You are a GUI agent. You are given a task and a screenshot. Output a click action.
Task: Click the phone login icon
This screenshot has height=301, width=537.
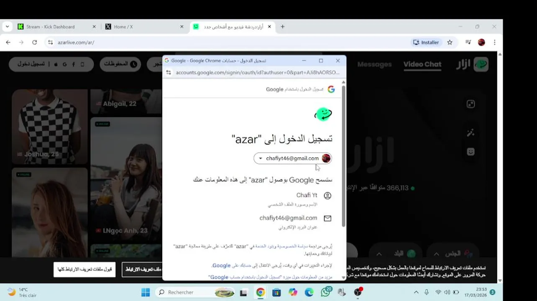(x=82, y=64)
